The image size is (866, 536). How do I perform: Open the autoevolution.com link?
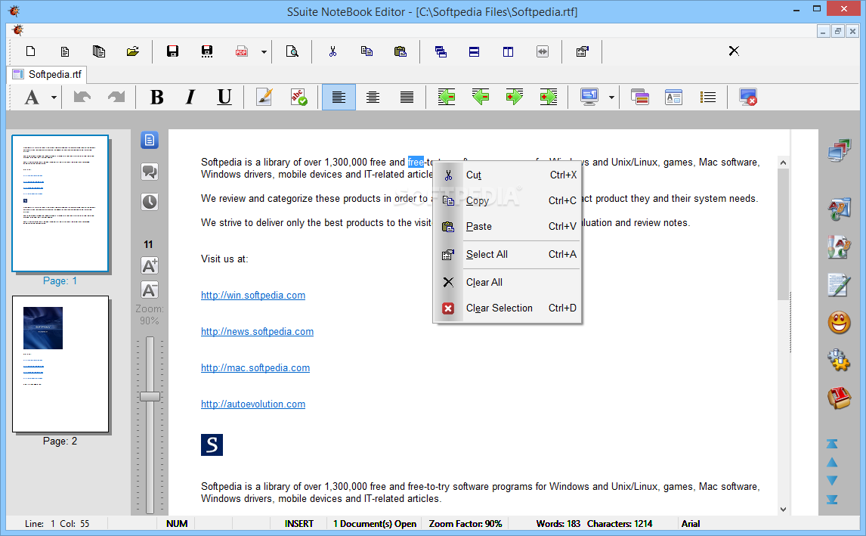click(x=253, y=404)
